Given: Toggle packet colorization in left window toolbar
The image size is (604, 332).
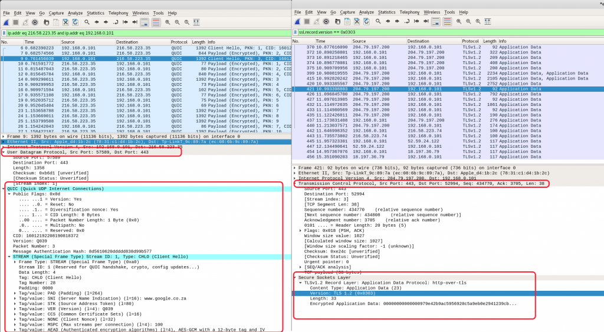Looking at the screenshot, I should [156, 22].
